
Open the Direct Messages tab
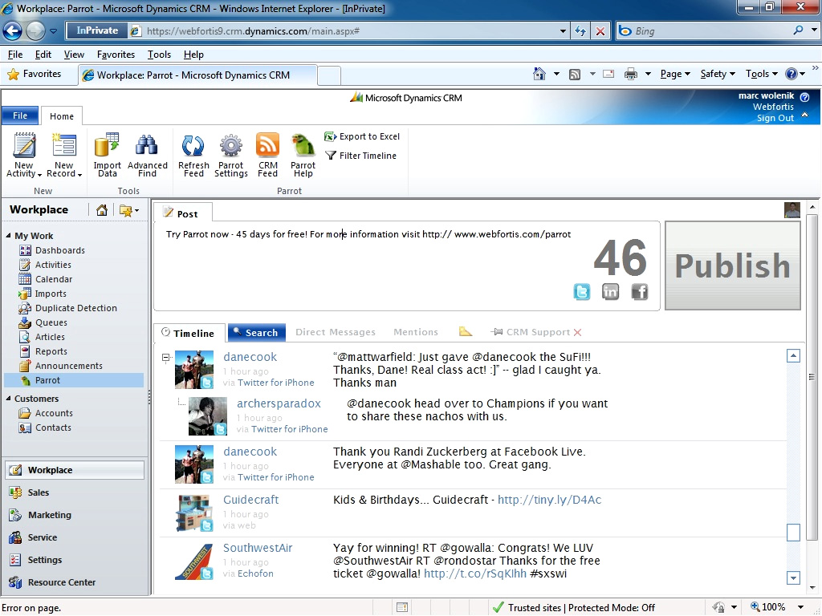click(x=336, y=332)
